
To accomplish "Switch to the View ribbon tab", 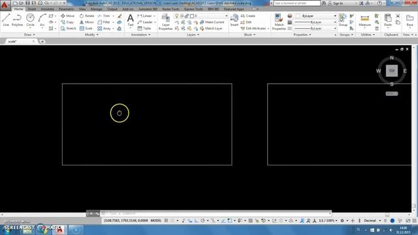I will tap(82, 9).
